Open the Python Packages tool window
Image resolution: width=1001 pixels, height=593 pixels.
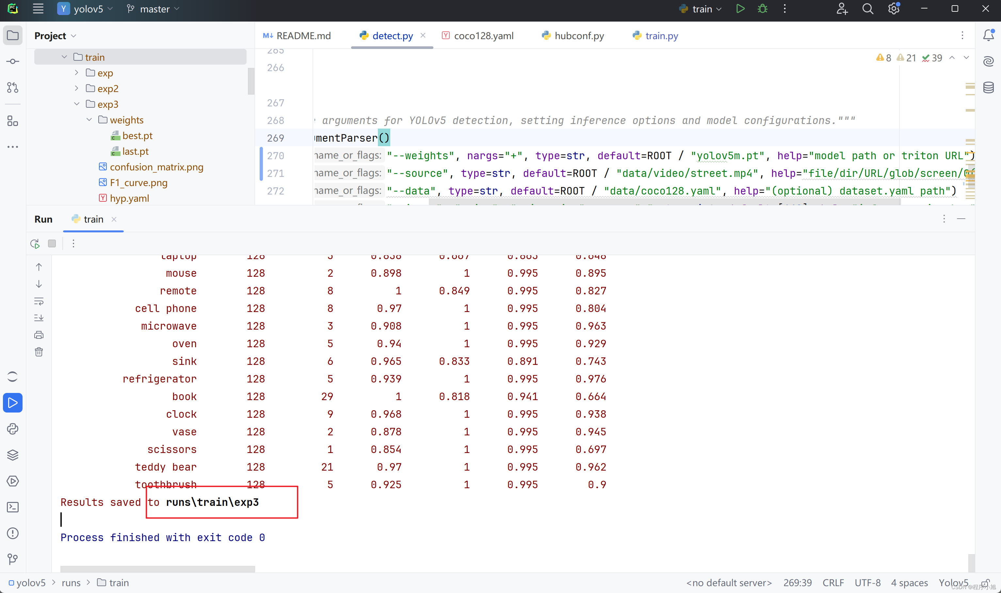12,455
